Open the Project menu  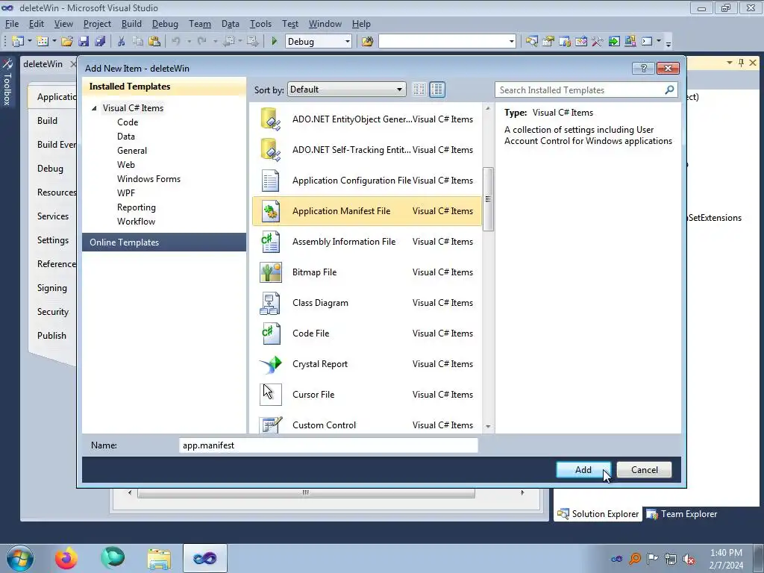coord(97,24)
